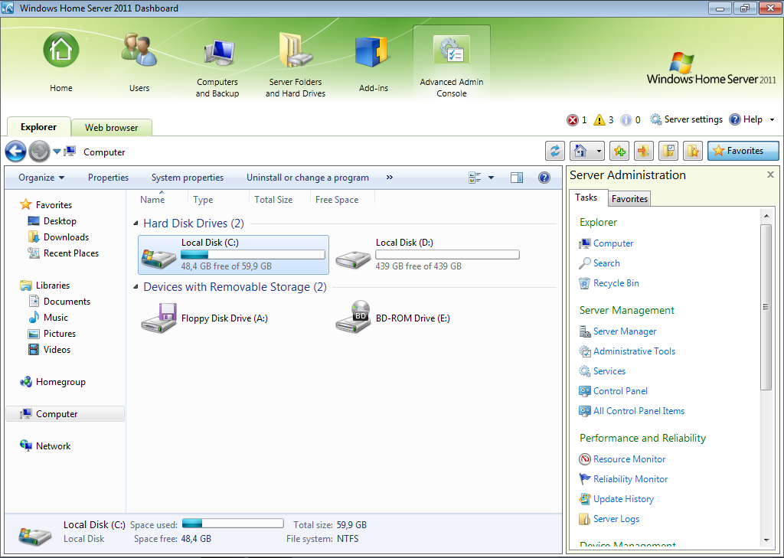Open the Users section

coord(139,63)
